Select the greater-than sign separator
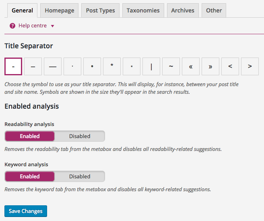 click(x=250, y=66)
